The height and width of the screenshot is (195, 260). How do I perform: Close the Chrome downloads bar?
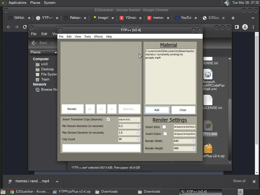point(254,181)
